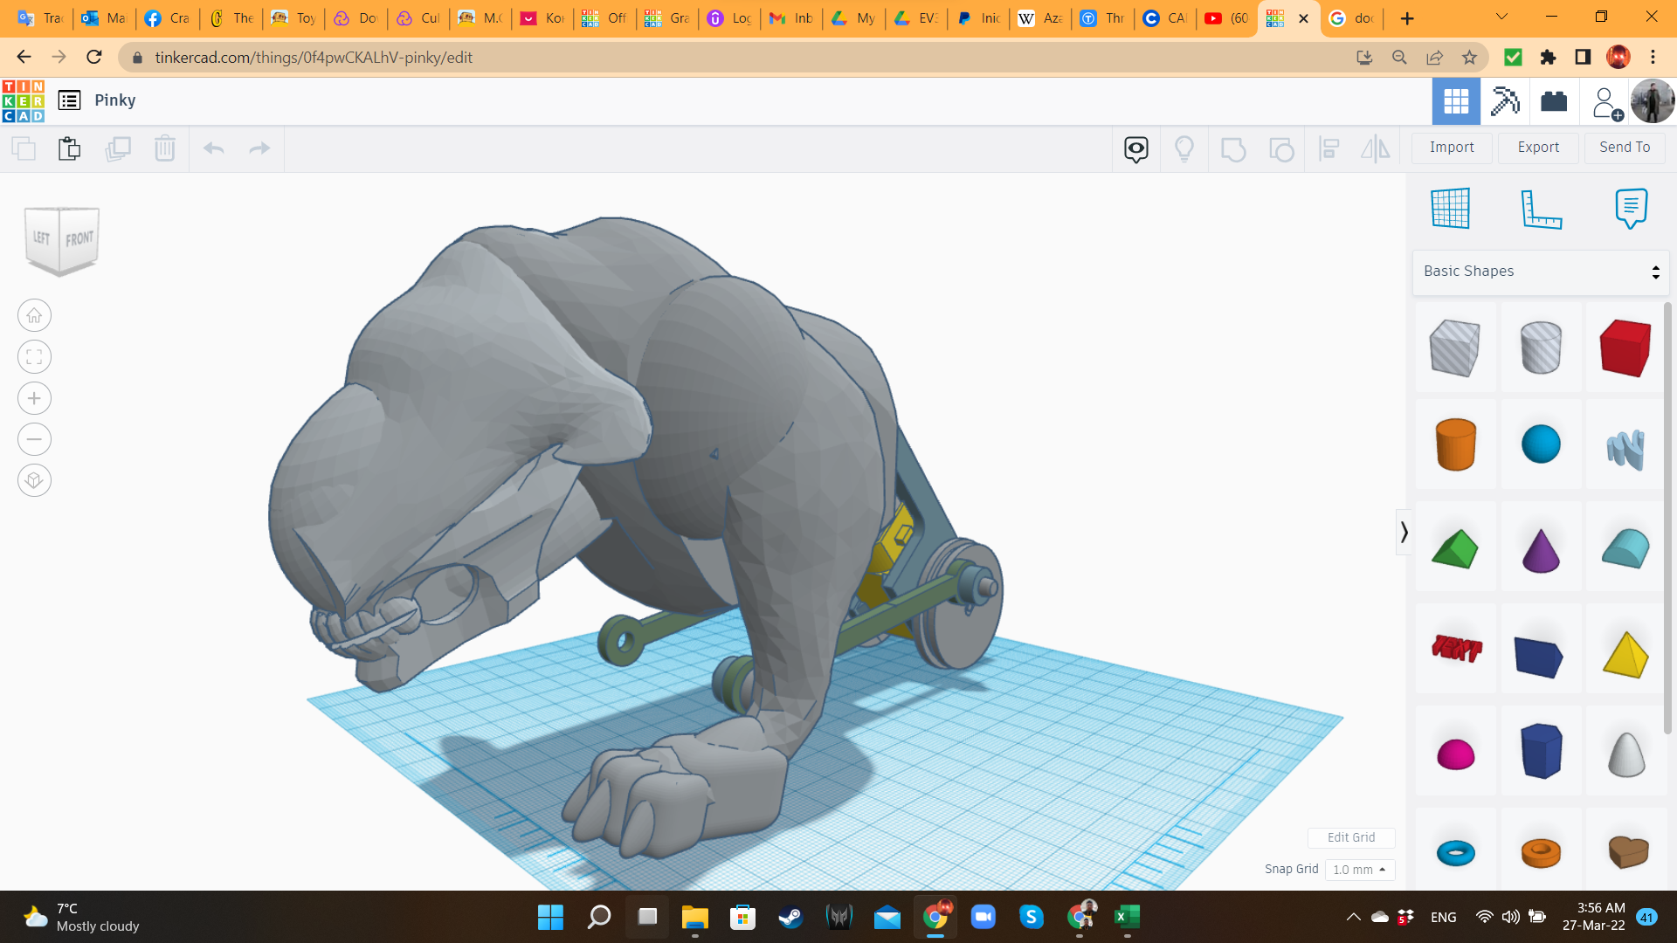Collapse the shapes panel with the chevron

pyautogui.click(x=1404, y=532)
